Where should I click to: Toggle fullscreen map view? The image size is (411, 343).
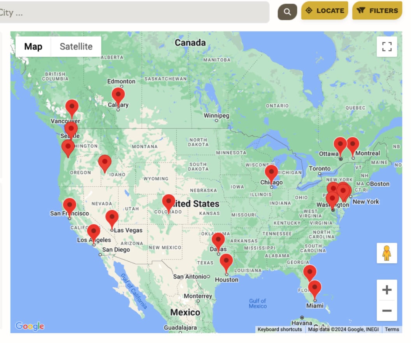(x=386, y=47)
